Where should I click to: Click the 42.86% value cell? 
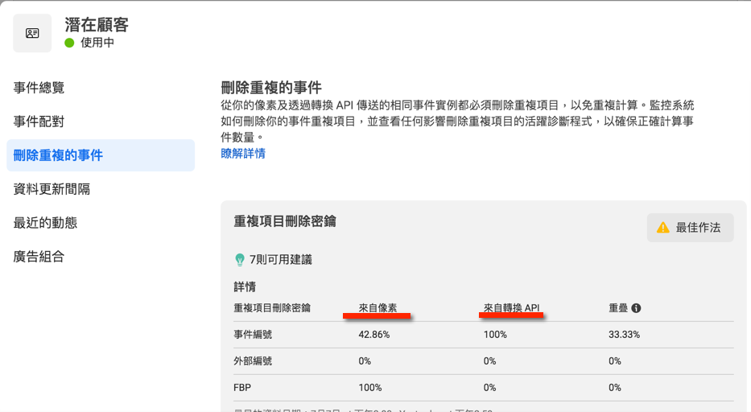click(374, 334)
